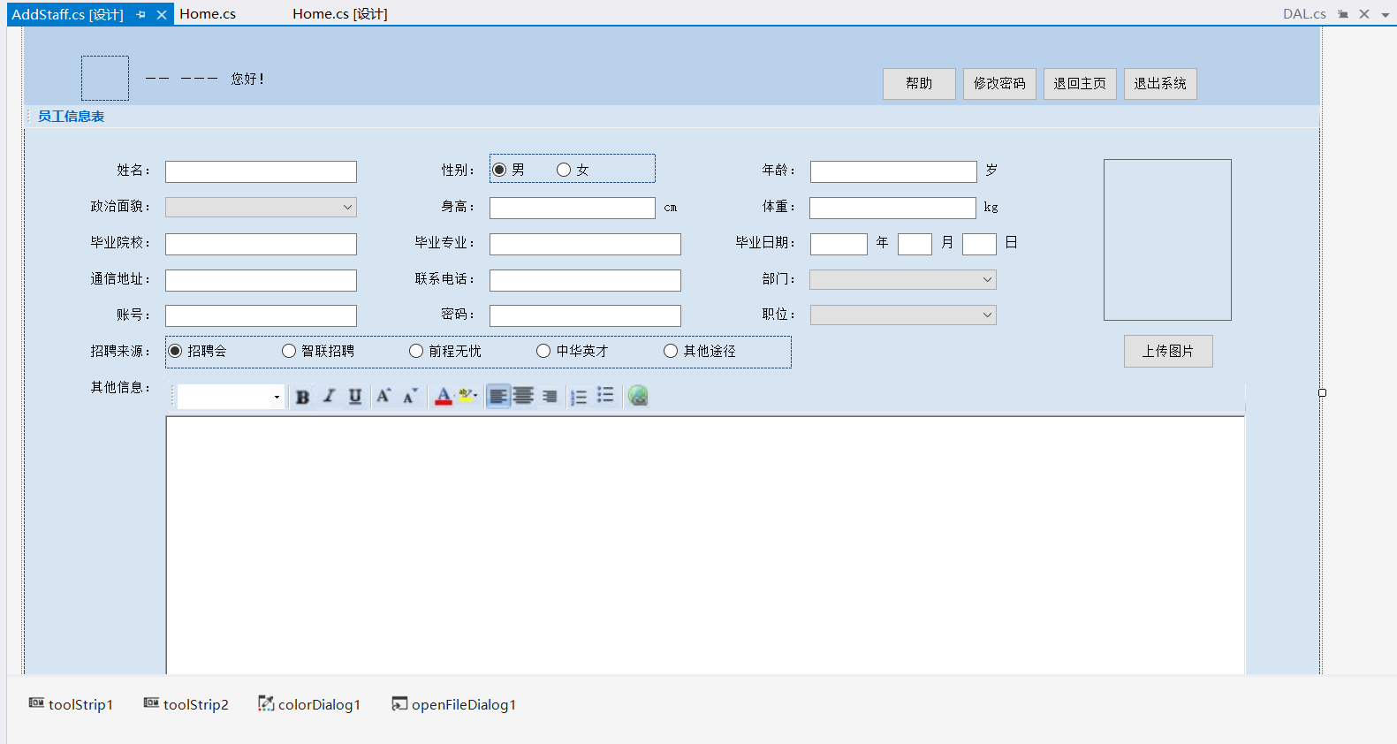Choose 其他途径 as recruitment source
Image resolution: width=1397 pixels, height=744 pixels.
tap(700, 351)
